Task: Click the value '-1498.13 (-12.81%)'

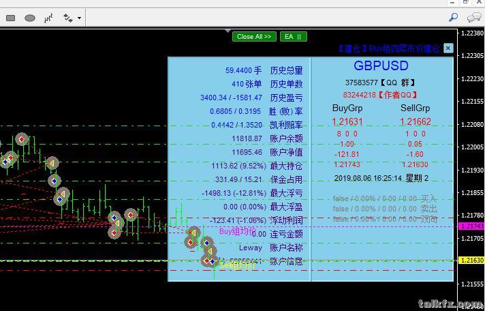Action: [234, 193]
